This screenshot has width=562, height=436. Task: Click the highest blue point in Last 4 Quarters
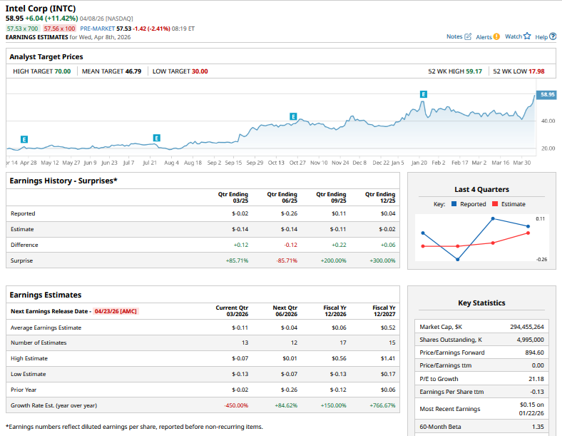[493, 218]
